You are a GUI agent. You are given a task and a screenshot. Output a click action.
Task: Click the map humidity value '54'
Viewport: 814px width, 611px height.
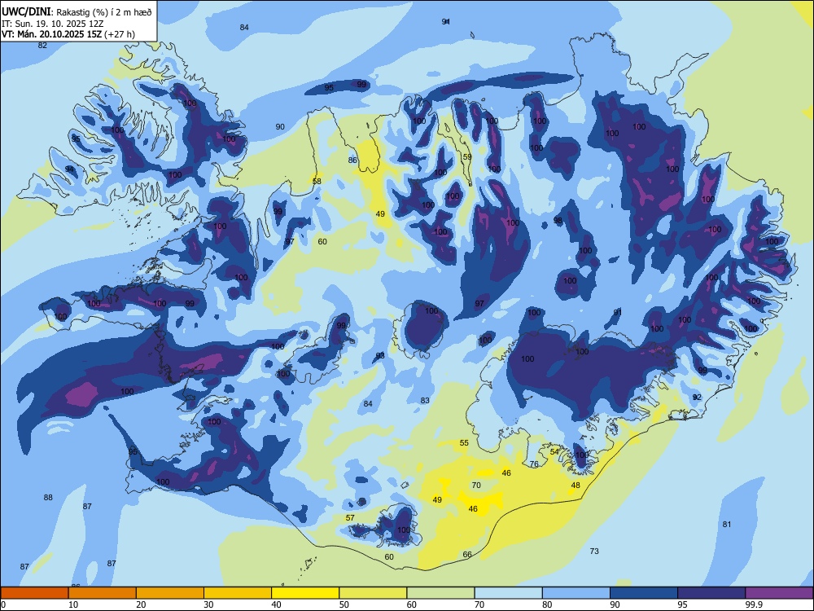(554, 452)
